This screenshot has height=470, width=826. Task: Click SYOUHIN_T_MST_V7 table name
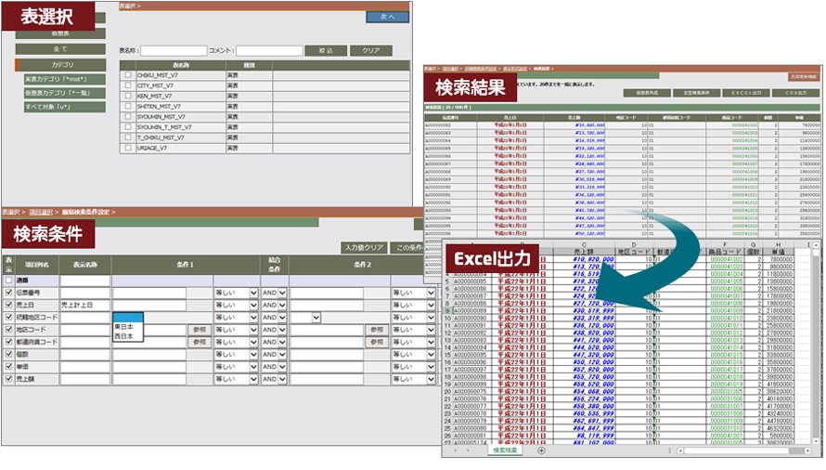(164, 127)
